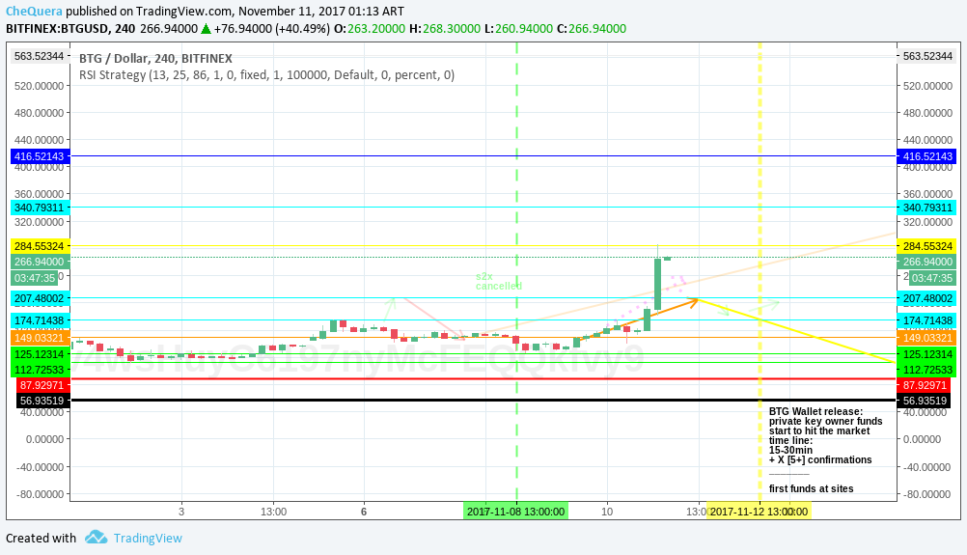Select the BTG / Dollar, 240, BITFINEX title
Viewport: 967px width, 555px height.
pos(155,59)
